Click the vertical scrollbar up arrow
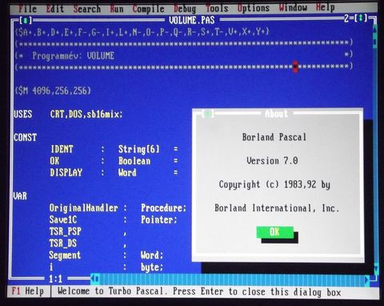The height and width of the screenshot is (306, 384). click(x=374, y=30)
